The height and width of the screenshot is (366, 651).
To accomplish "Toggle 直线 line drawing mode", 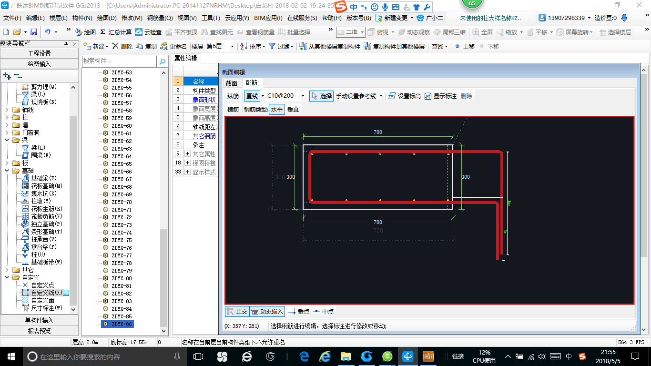I will tap(252, 96).
